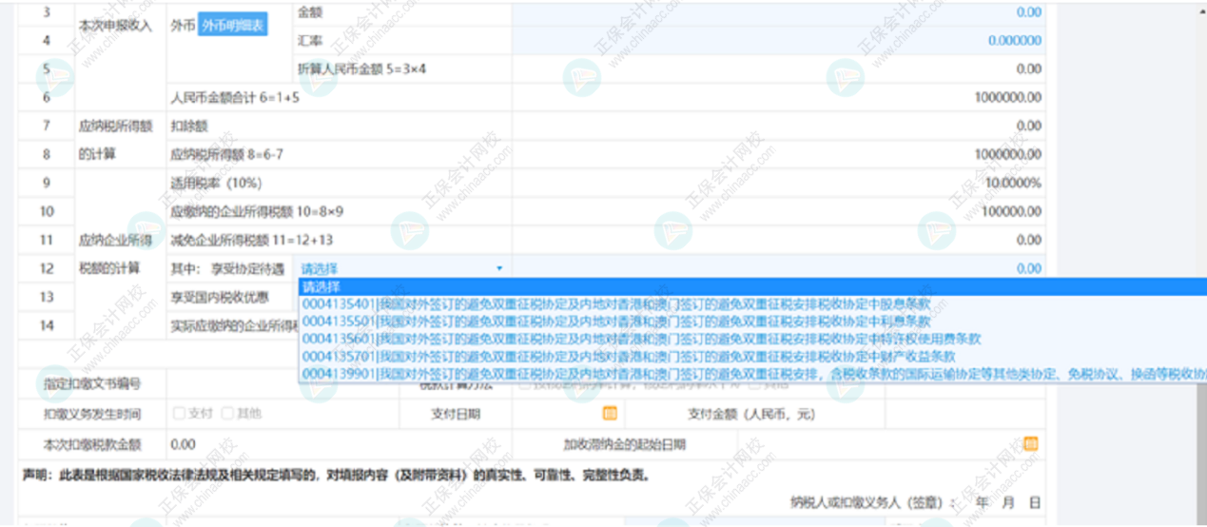Click the 本次扣缴税款金额 value 0.00
The height and width of the screenshot is (527, 1207).
[x=183, y=444]
